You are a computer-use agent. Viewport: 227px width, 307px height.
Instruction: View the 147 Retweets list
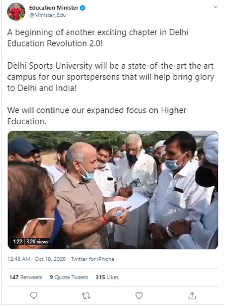26,277
